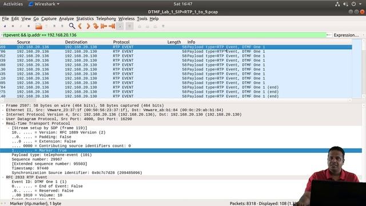The image size is (366, 206).
Task: Toggle auto-scroll during live capture
Action: point(120,26)
